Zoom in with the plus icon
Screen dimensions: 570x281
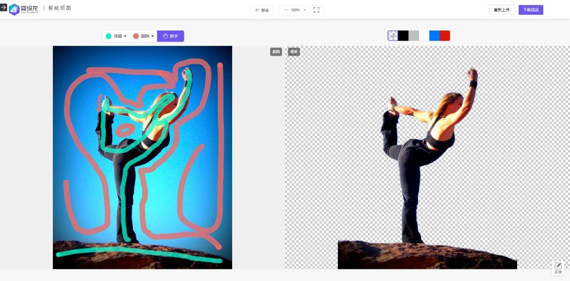click(305, 10)
